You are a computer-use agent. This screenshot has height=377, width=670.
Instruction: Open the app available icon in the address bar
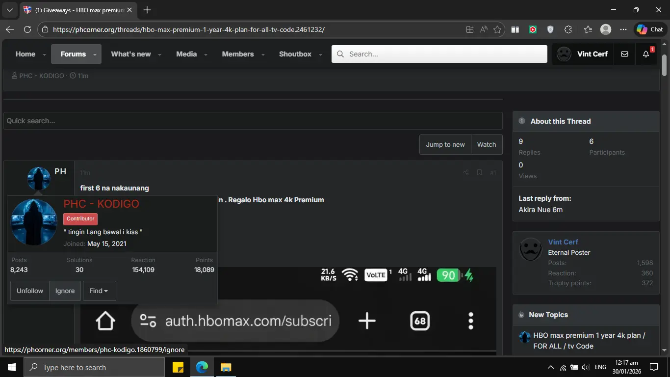click(x=470, y=29)
